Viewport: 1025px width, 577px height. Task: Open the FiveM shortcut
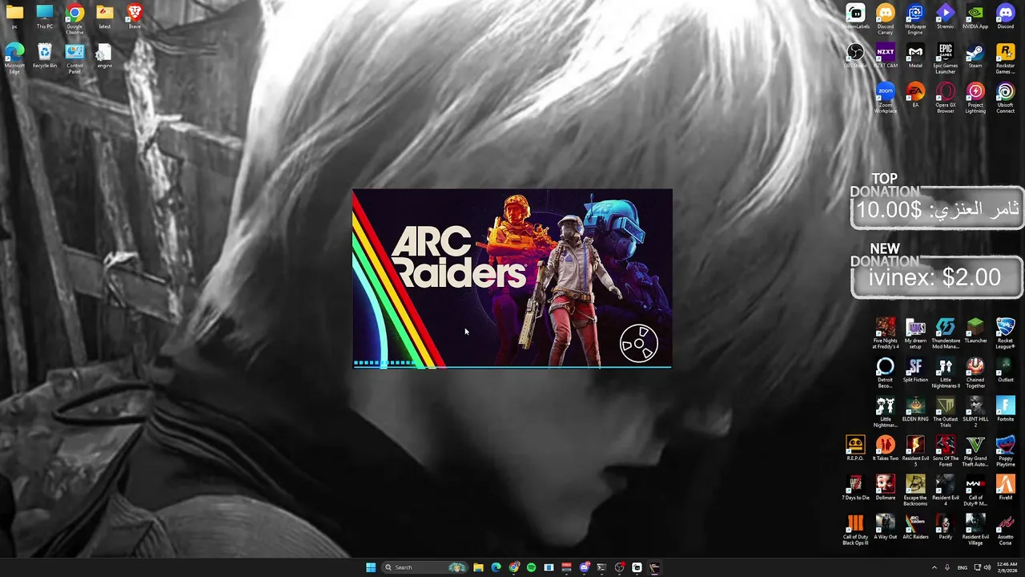pos(1005,487)
